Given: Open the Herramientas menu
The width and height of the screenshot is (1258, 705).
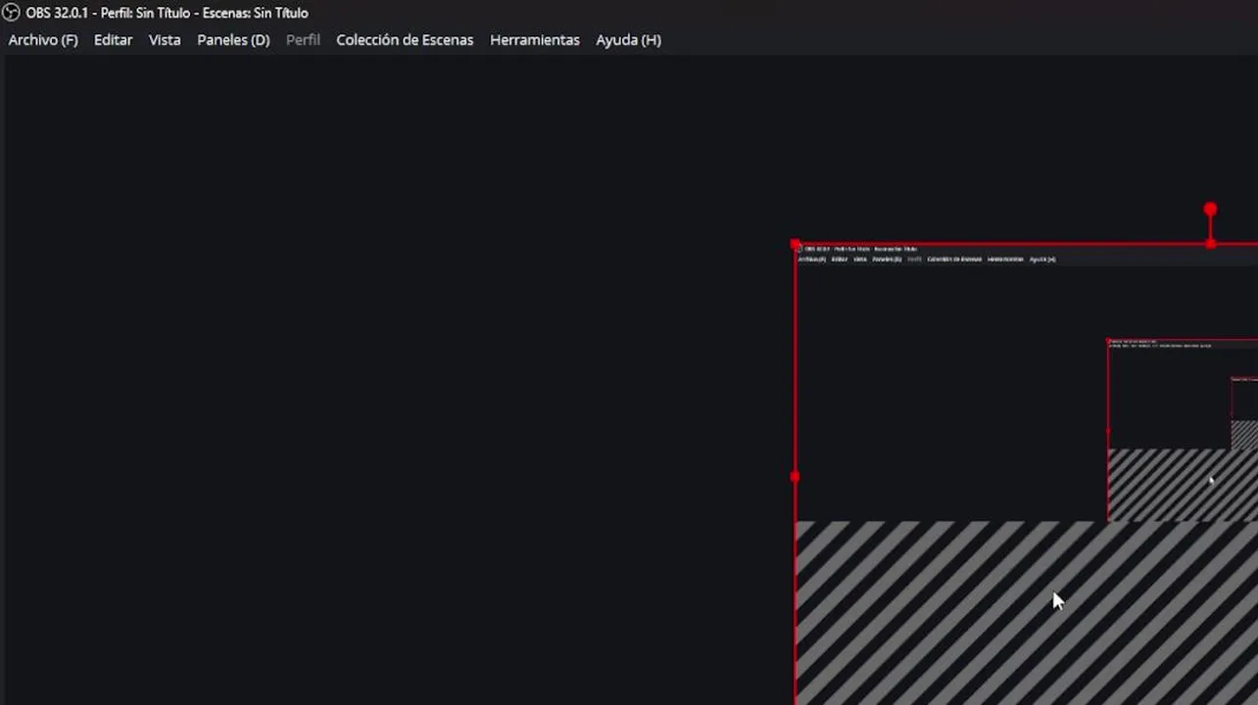Looking at the screenshot, I should click(x=535, y=40).
